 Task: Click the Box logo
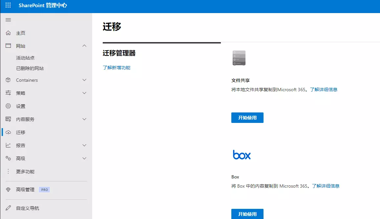(x=242, y=155)
